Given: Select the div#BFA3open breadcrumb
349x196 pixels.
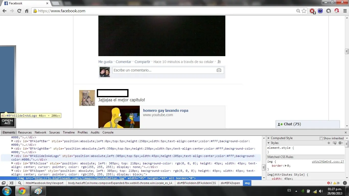Looking at the screenshot, I should (230, 183).
